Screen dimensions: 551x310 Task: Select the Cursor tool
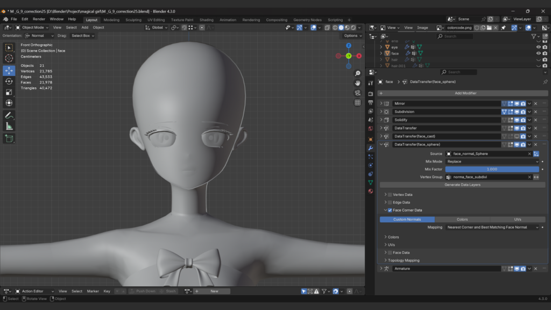pyautogui.click(x=9, y=58)
